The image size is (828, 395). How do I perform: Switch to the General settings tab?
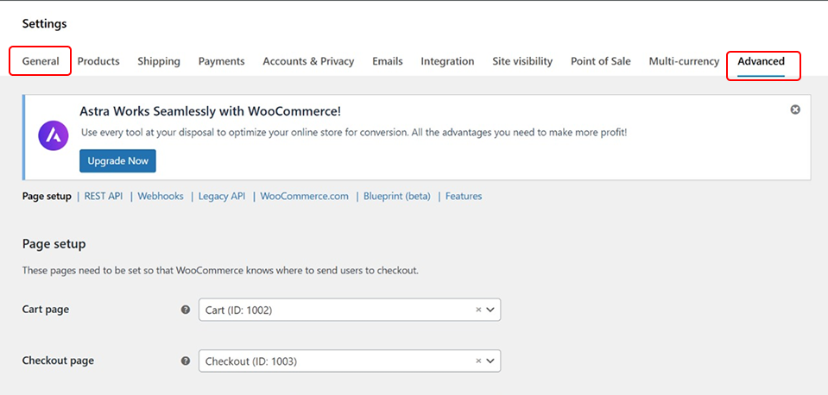click(x=41, y=61)
